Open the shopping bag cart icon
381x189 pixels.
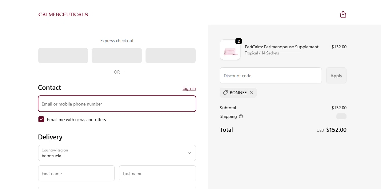(x=343, y=15)
